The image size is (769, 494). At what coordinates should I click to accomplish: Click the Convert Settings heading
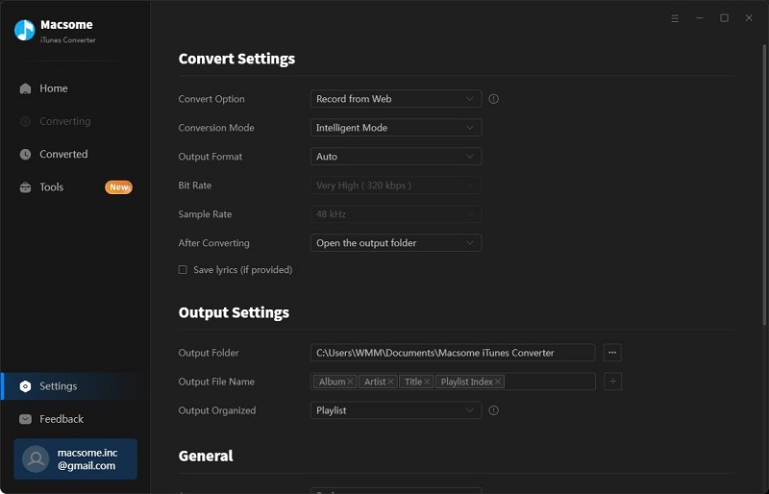pos(236,59)
